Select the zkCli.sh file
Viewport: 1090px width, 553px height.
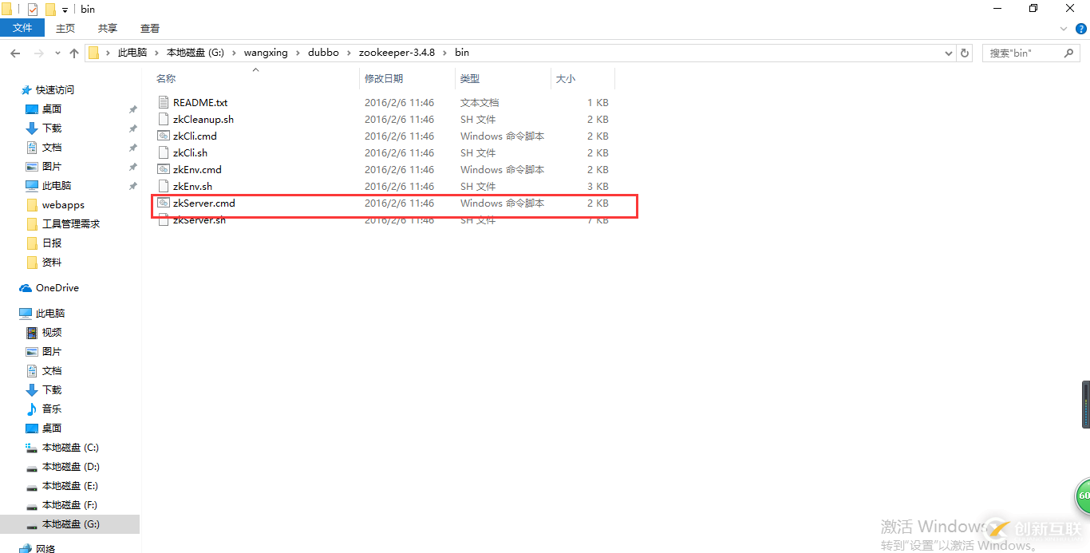190,153
